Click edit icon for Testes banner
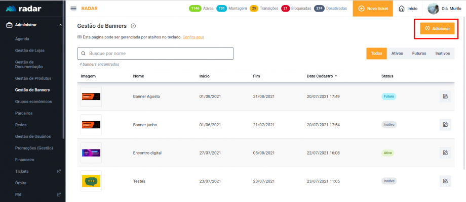 pyautogui.click(x=445, y=181)
